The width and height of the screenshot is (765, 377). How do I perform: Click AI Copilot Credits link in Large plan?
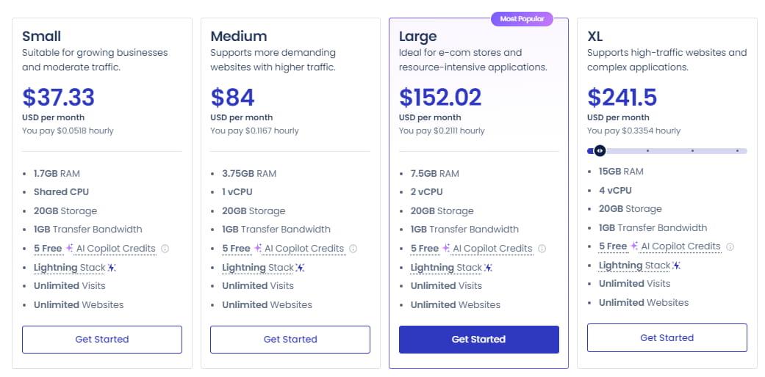point(492,249)
